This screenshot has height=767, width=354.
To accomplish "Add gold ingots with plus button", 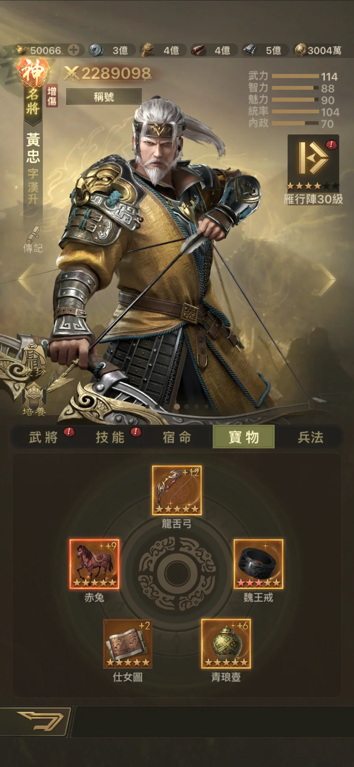I will tap(74, 50).
